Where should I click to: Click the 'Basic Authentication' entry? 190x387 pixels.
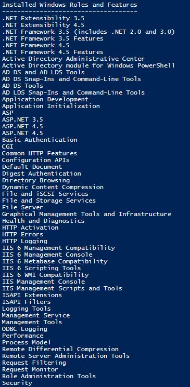point(40,140)
